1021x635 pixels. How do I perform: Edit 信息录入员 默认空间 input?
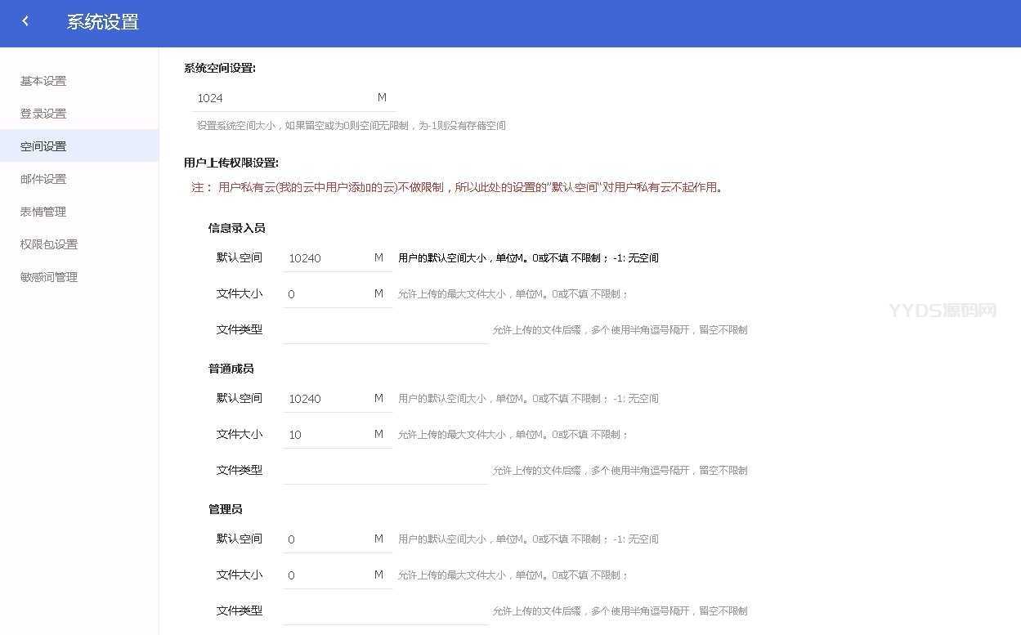[325, 258]
